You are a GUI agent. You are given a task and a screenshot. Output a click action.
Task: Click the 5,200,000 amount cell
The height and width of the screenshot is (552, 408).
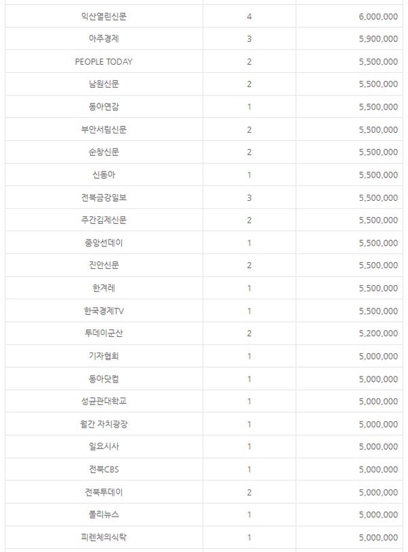[x=378, y=334]
